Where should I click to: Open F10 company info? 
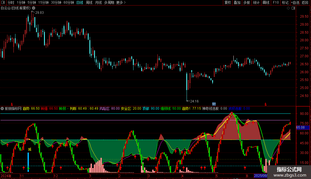pos(276,2)
